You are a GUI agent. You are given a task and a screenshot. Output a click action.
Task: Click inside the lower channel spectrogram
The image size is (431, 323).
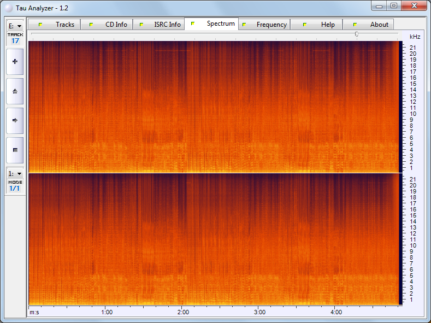tap(213, 239)
